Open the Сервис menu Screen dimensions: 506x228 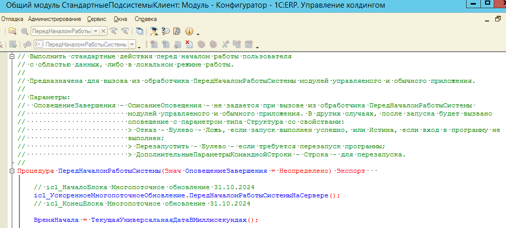(x=97, y=19)
